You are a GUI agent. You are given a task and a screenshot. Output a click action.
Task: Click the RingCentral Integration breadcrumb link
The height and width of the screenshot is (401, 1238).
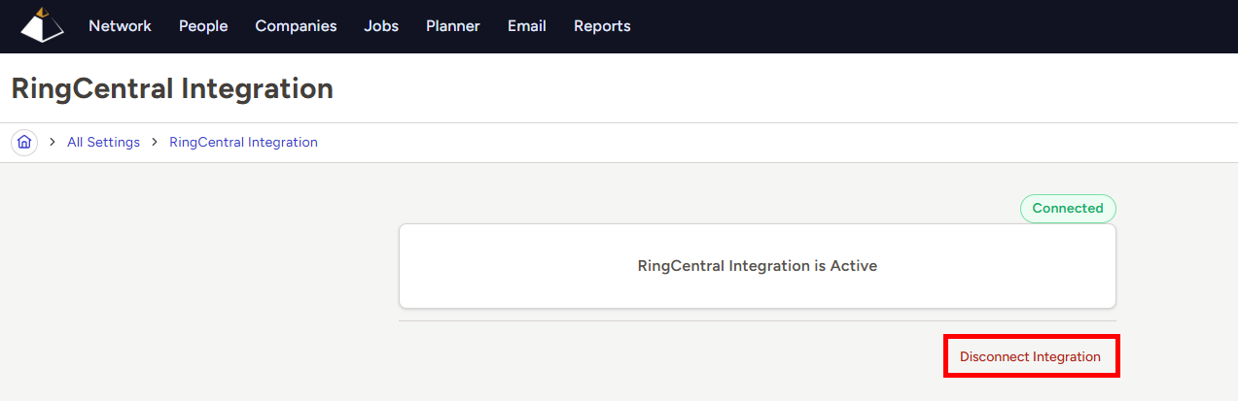pos(243,142)
